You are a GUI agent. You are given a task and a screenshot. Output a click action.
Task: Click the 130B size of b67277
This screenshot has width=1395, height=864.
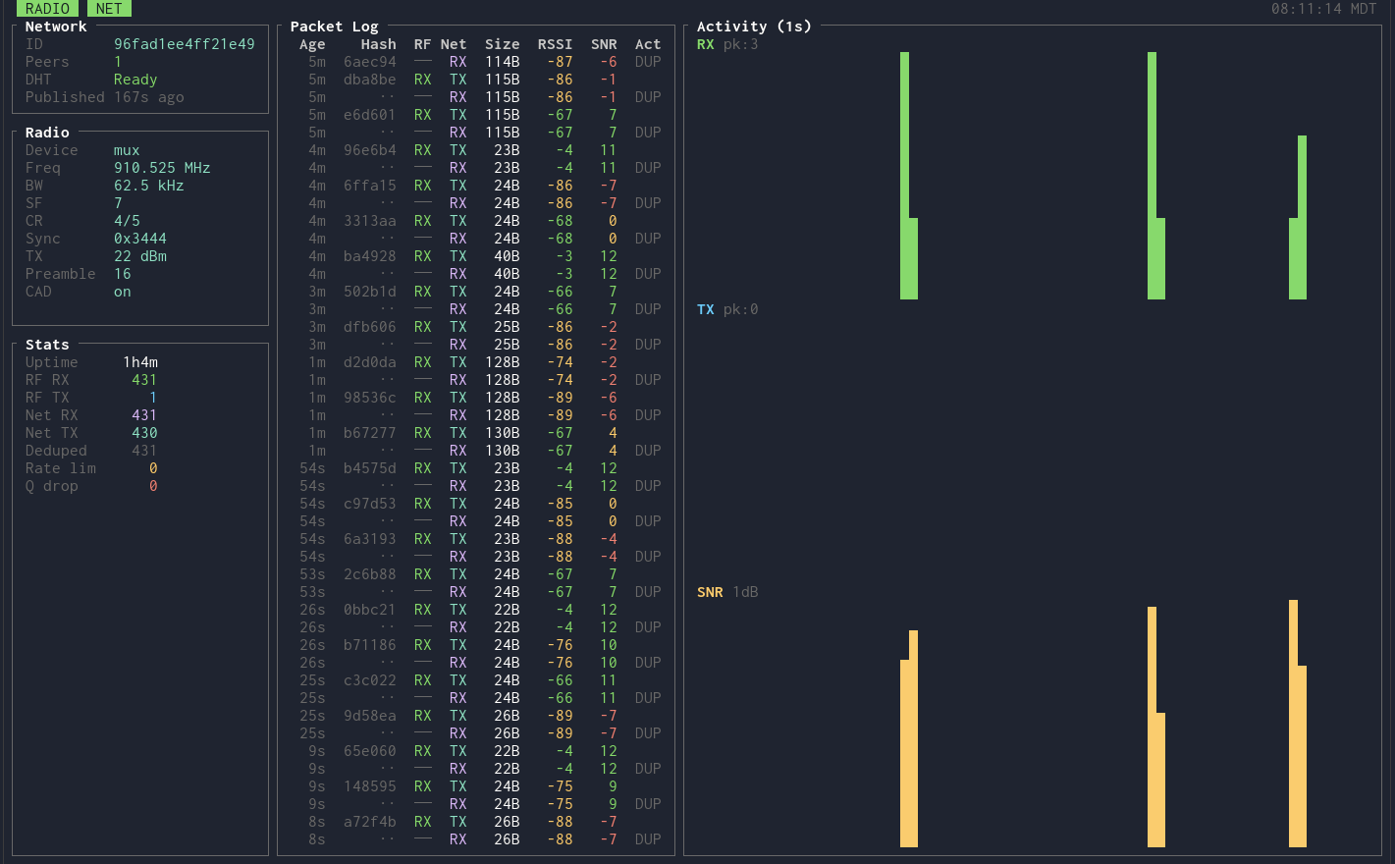click(503, 433)
